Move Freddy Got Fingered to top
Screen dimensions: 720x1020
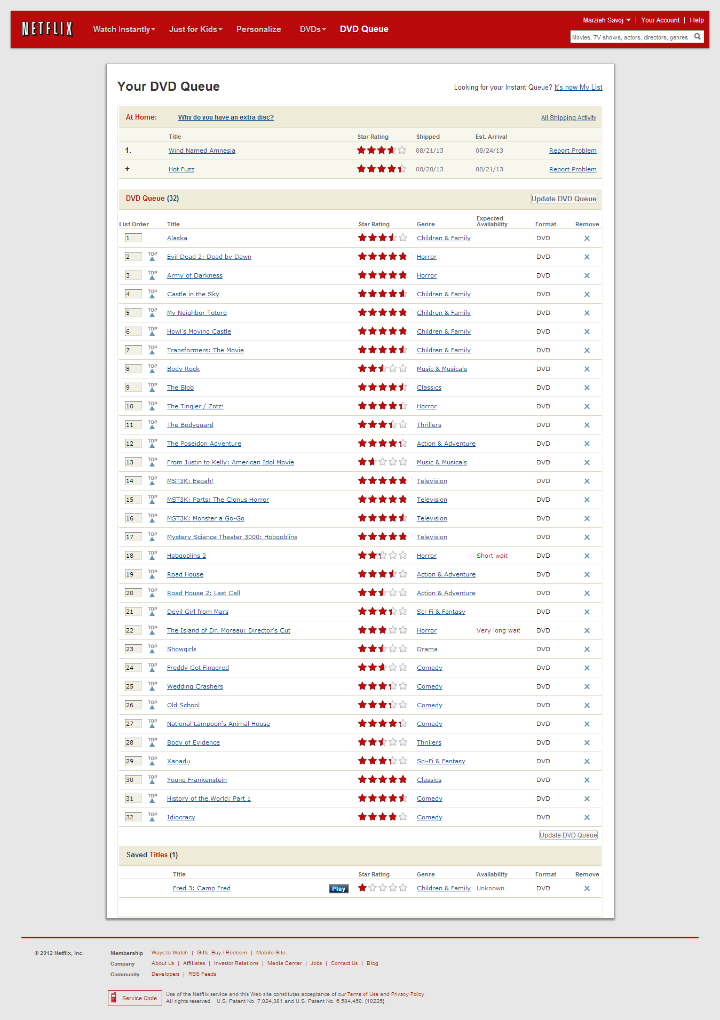(153, 667)
